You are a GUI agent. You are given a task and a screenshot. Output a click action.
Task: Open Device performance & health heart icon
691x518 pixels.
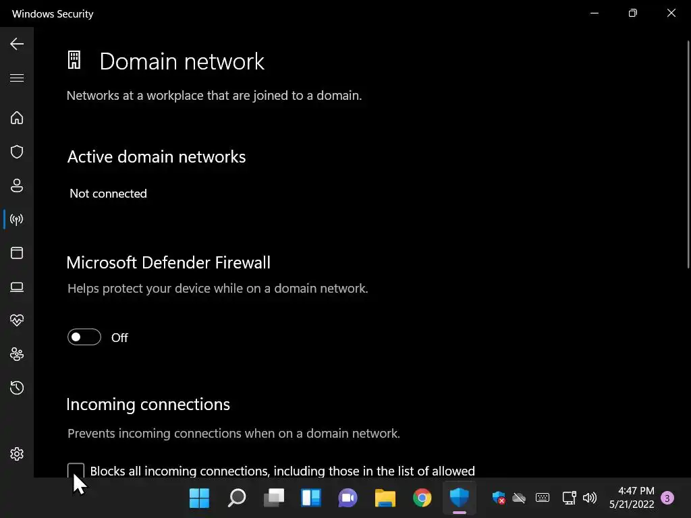coord(17,320)
